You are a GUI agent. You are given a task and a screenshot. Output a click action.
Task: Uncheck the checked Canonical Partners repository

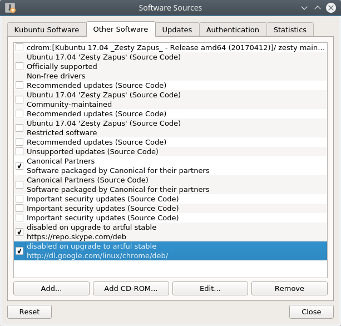coord(19,166)
